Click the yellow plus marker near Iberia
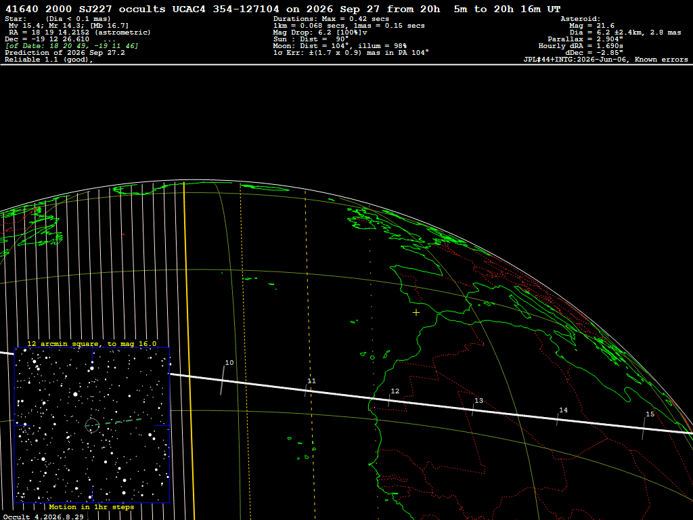Image resolution: width=693 pixels, height=520 pixels. (x=416, y=313)
